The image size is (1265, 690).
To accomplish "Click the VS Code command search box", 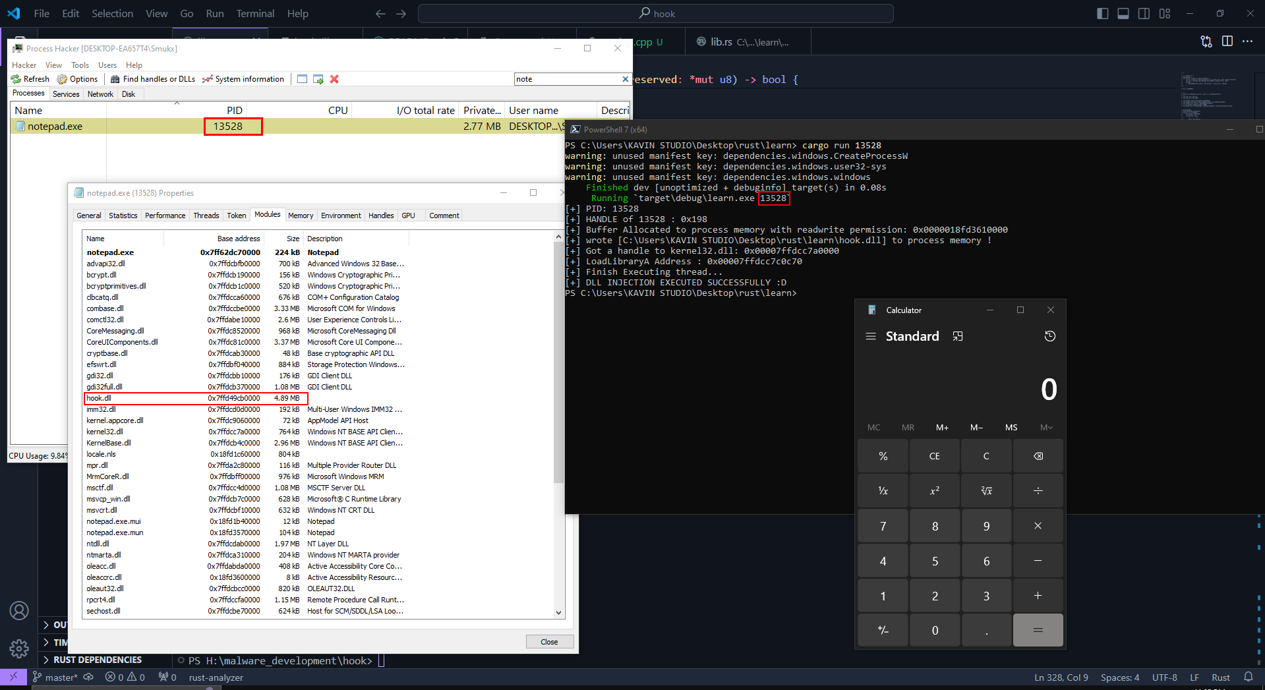I will click(x=656, y=14).
